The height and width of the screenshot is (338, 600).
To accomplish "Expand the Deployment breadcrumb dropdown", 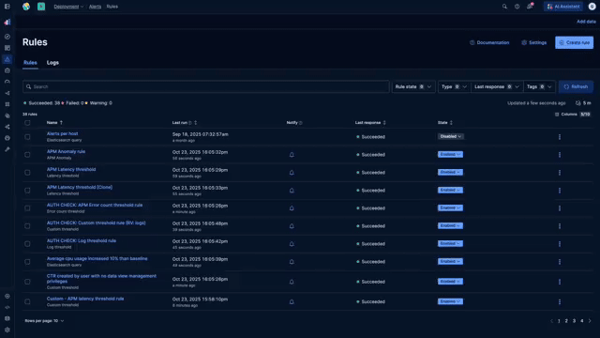I will tap(68, 7).
